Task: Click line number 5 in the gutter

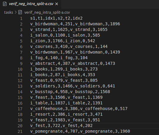Action: click(x=21, y=41)
